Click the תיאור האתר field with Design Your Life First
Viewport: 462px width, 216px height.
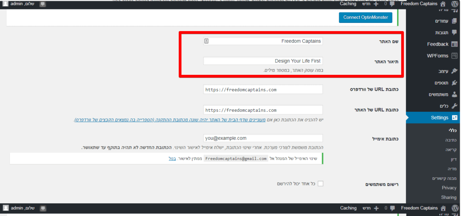pos(263,61)
